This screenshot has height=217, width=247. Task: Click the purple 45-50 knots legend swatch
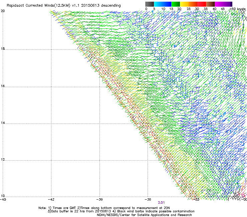228,4
